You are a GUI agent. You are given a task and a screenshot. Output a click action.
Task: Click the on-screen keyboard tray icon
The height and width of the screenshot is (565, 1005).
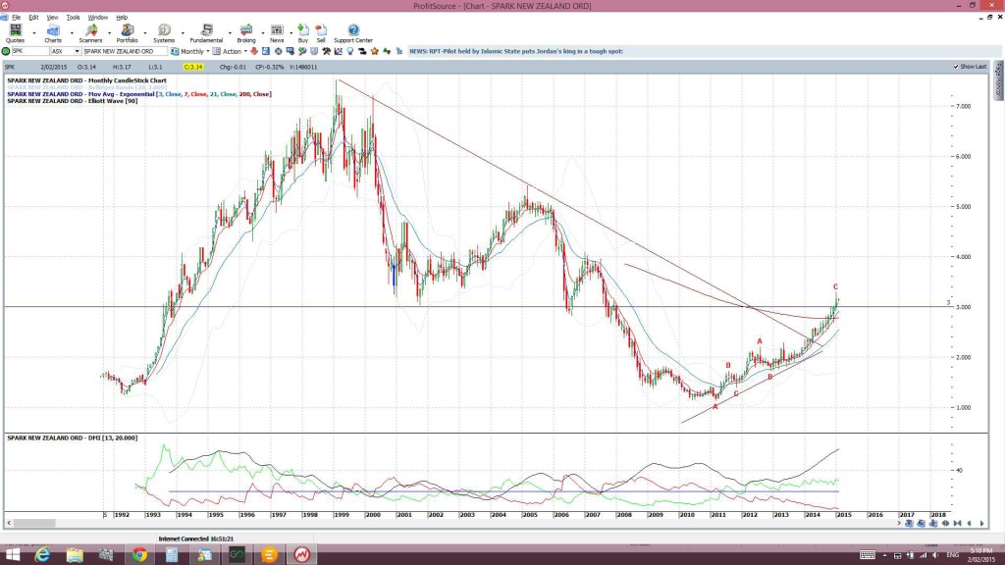868,555
